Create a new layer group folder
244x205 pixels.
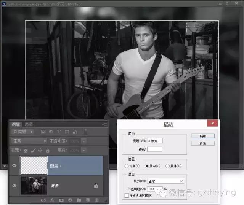pyautogui.click(x=79, y=200)
